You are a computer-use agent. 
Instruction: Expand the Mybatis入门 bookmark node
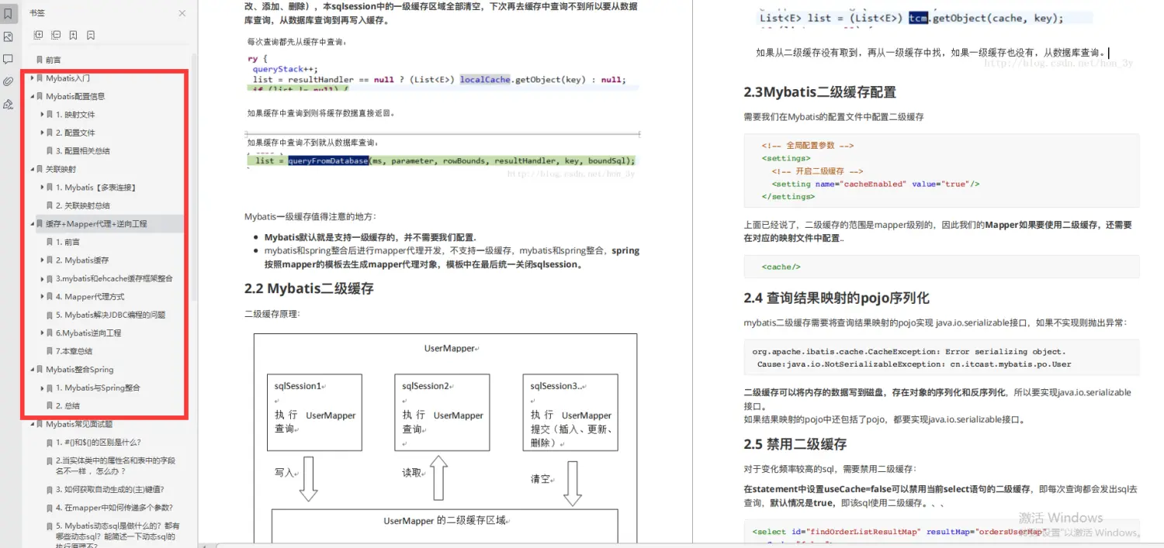[32, 78]
